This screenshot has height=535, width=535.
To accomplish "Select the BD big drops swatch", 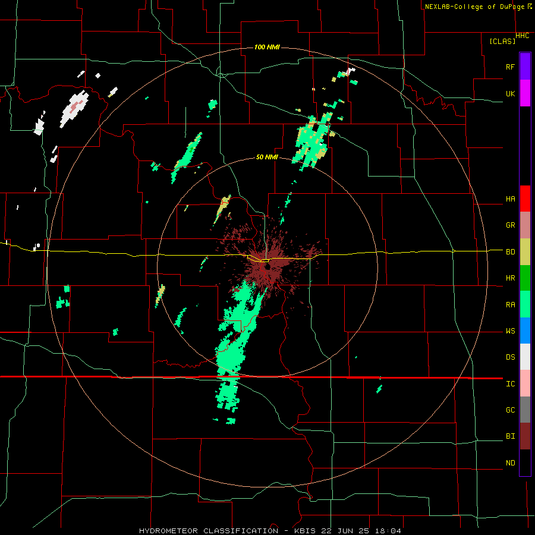I will click(525, 252).
